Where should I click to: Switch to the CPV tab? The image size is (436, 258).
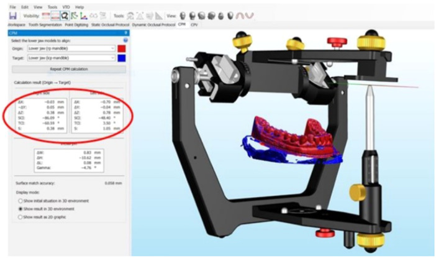[x=194, y=25]
